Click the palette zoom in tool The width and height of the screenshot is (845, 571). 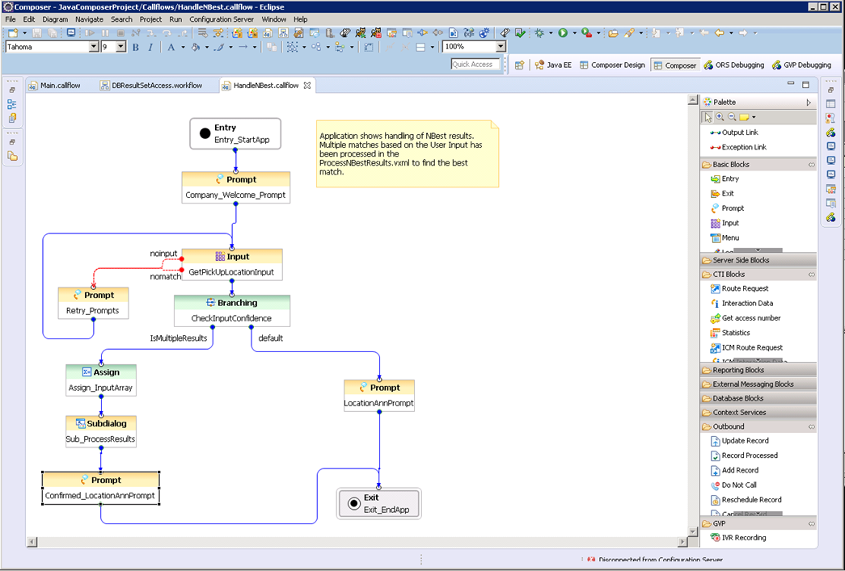(720, 117)
